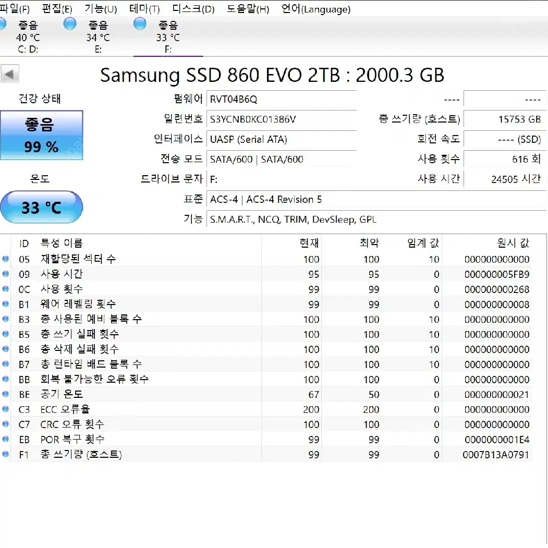Screen dimensions: 548x548
Task: Click the standard field ACS-4 Revision 5
Action: tap(376, 199)
